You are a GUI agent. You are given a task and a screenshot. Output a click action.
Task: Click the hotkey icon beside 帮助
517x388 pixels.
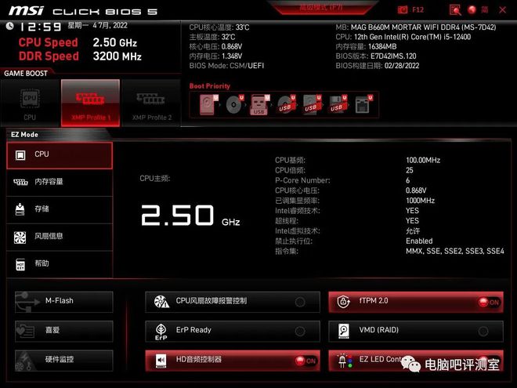point(20,265)
